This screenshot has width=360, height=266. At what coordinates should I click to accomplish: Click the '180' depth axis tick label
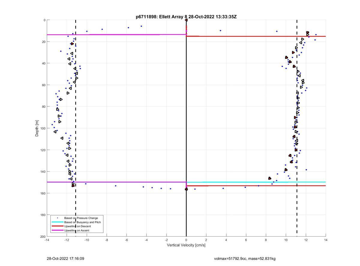pyautogui.click(x=43, y=215)
